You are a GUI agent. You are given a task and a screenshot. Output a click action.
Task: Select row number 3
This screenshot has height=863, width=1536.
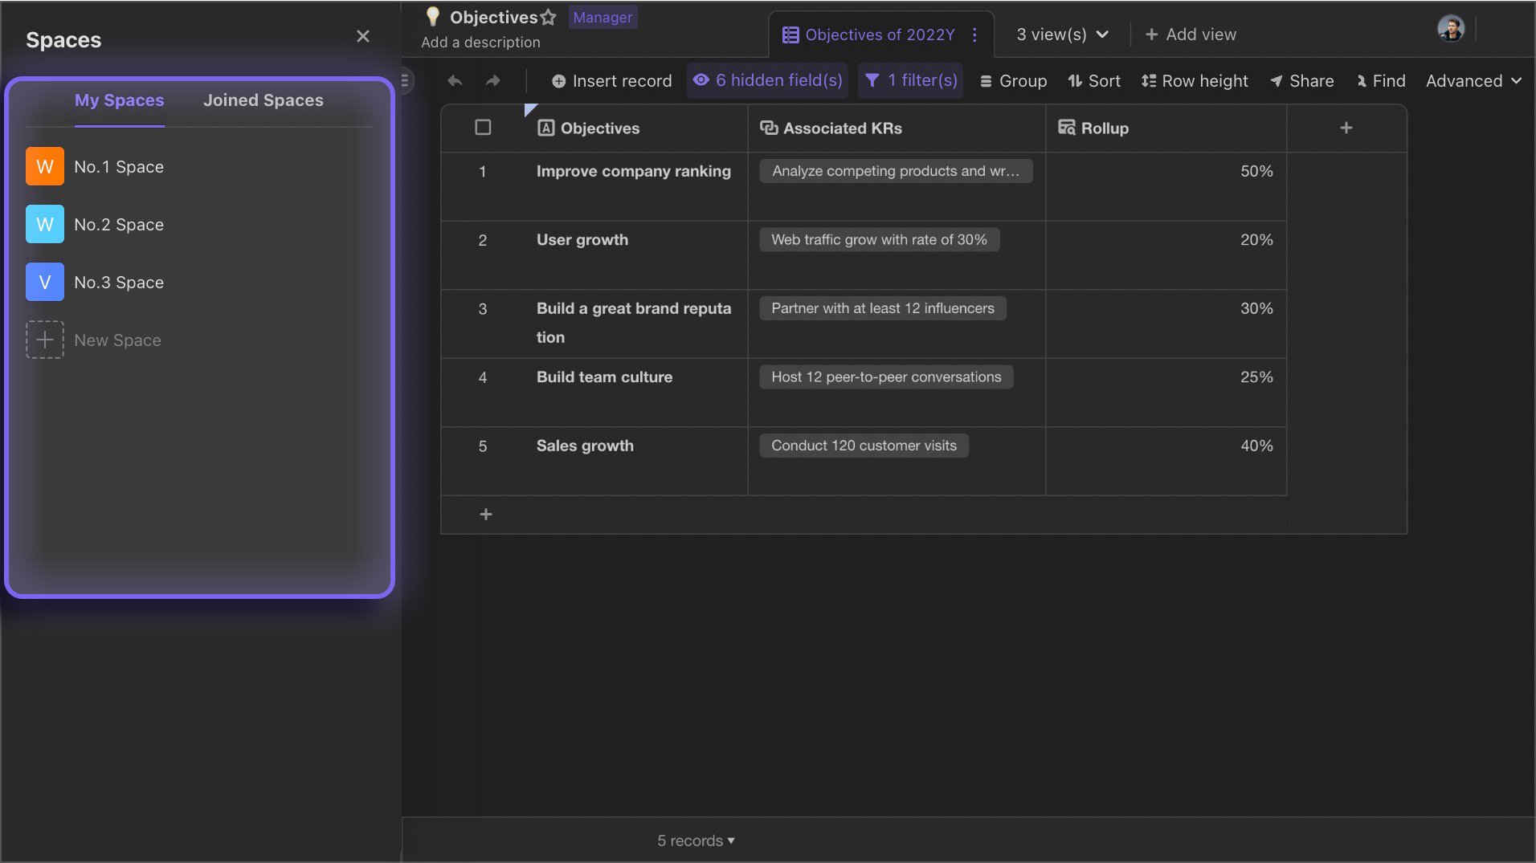point(483,309)
